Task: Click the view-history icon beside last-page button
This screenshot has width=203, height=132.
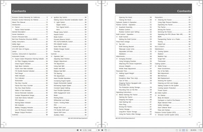Action: 106,130
